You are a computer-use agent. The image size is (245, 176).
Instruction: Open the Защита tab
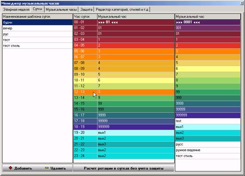[86, 10]
